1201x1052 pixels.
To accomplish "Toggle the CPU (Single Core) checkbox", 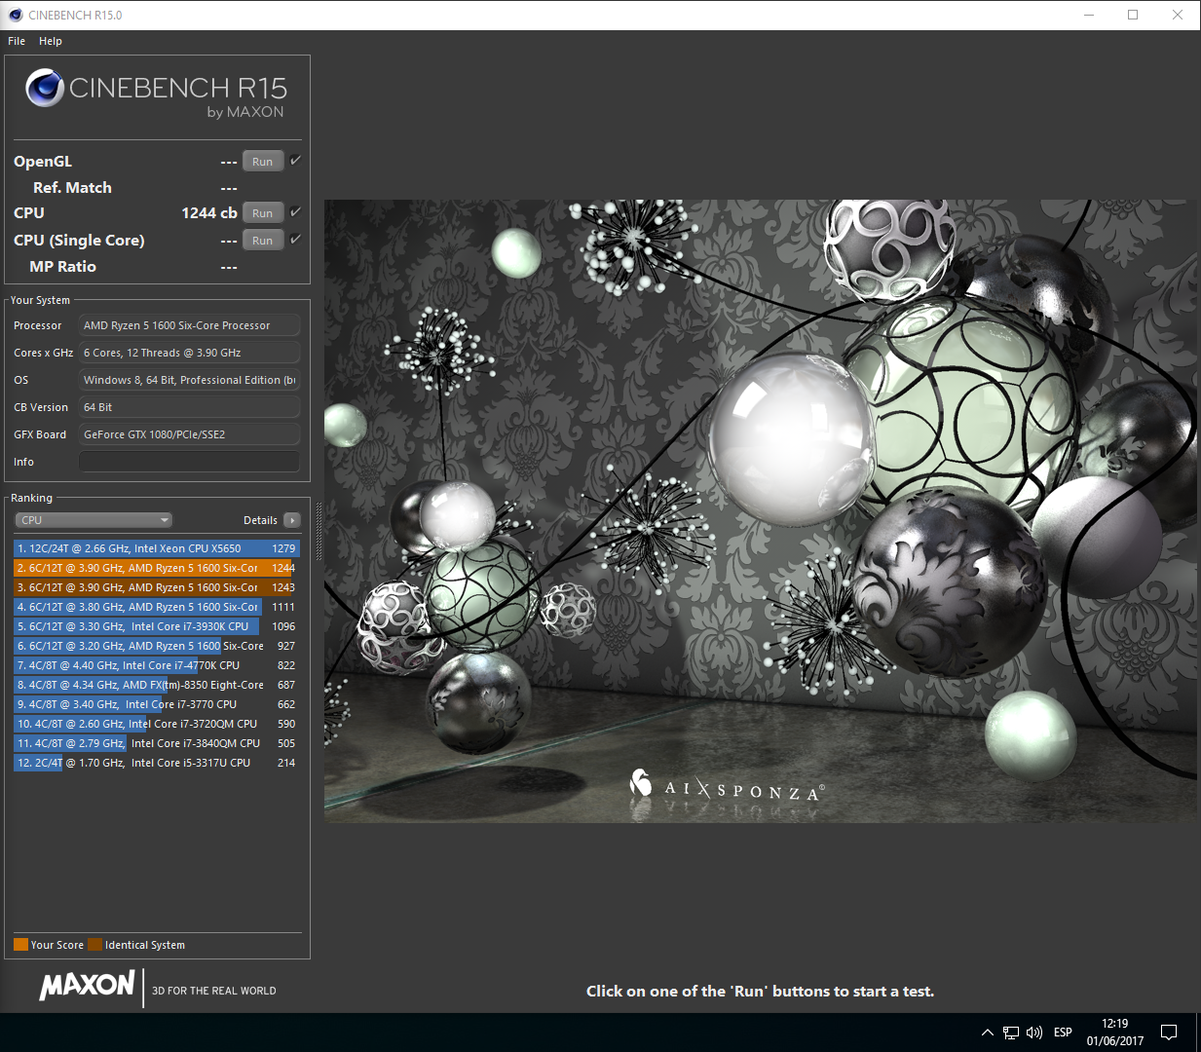I will point(295,239).
